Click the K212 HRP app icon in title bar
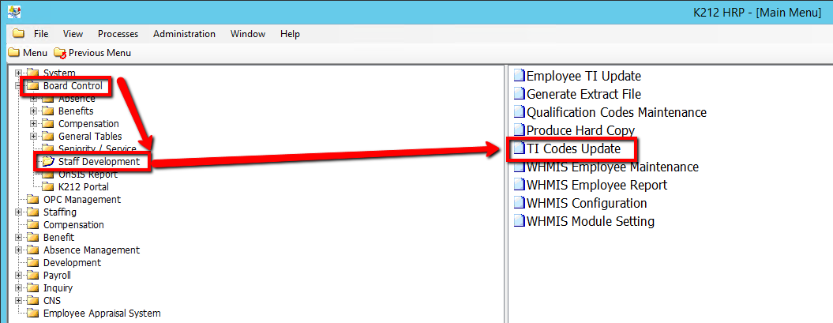This screenshot has height=323, width=833. pyautogui.click(x=13, y=12)
